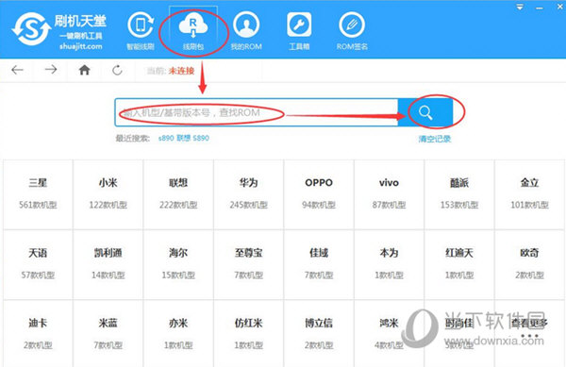
Task: Open the 智能线刷 smart flash tab
Action: click(x=141, y=31)
